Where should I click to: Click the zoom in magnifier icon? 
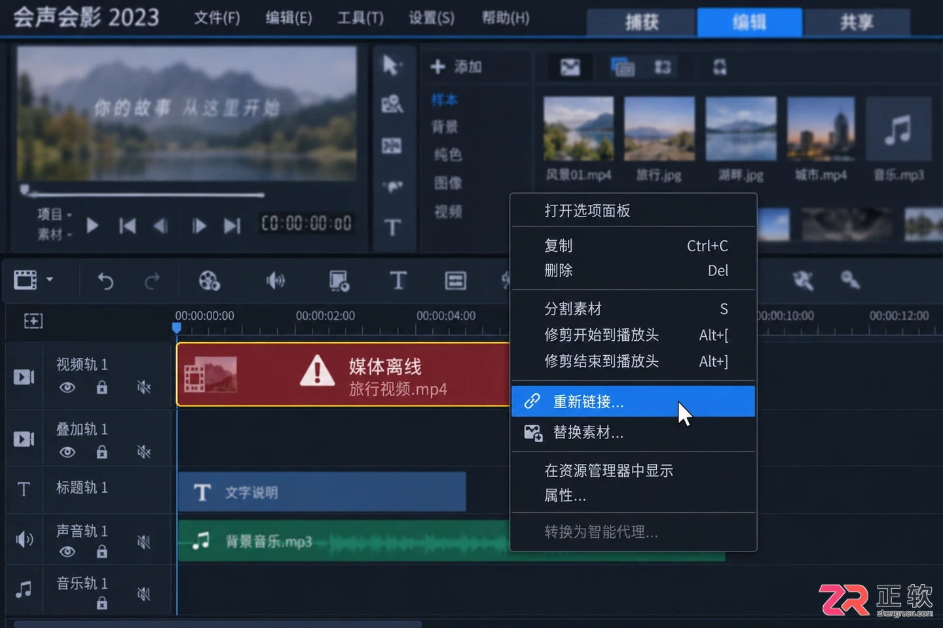[850, 280]
